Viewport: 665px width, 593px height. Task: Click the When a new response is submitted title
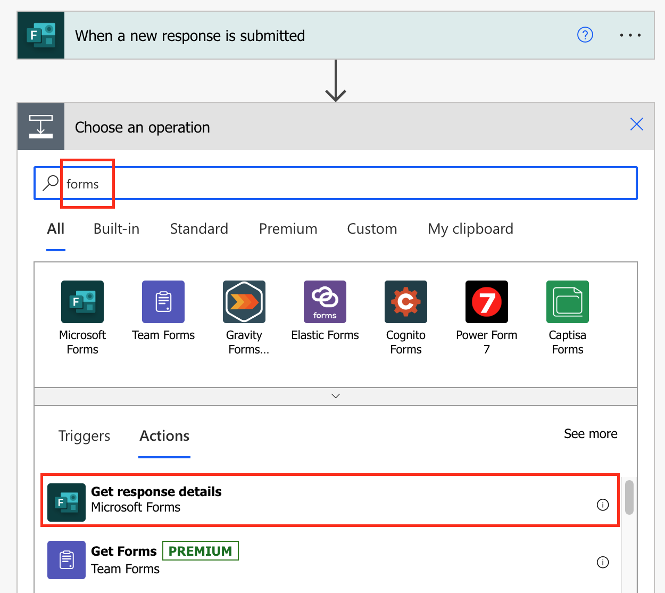coord(190,36)
